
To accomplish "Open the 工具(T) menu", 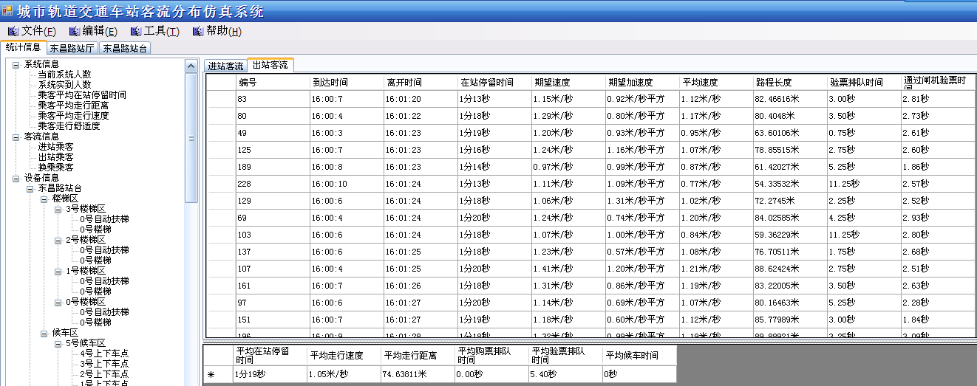I will coord(154,31).
